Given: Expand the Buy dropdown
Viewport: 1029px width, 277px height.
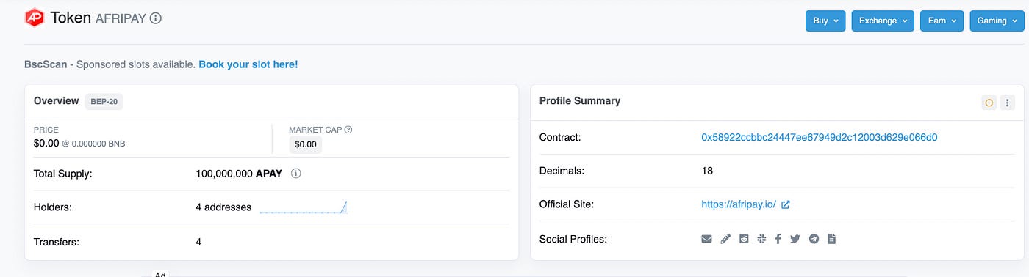Looking at the screenshot, I should (x=825, y=21).
